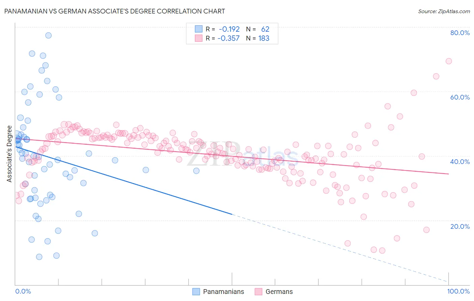Click the pink Germans legend swatch

(259, 292)
